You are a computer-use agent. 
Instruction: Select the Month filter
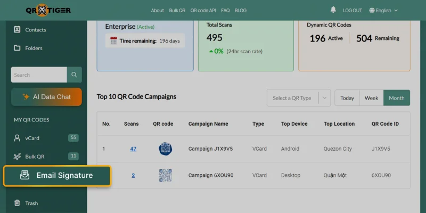tap(396, 98)
